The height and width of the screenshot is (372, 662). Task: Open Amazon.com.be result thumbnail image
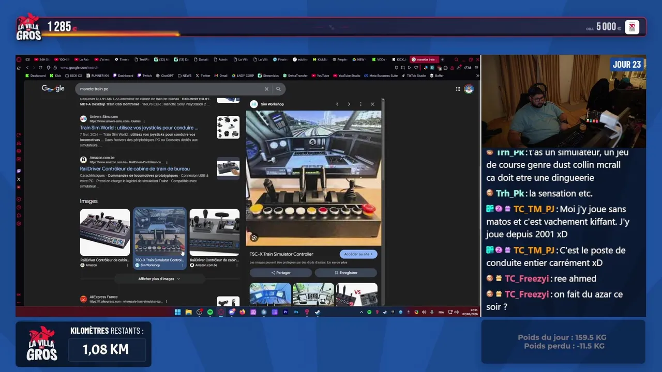(x=228, y=168)
